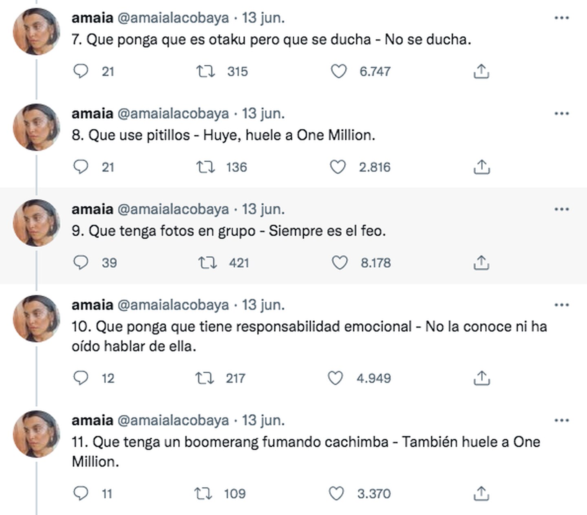Reply to tweet 7 about otaku

pos(81,71)
